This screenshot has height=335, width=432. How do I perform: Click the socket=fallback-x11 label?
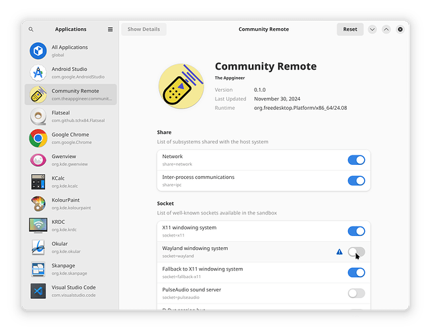click(x=181, y=277)
